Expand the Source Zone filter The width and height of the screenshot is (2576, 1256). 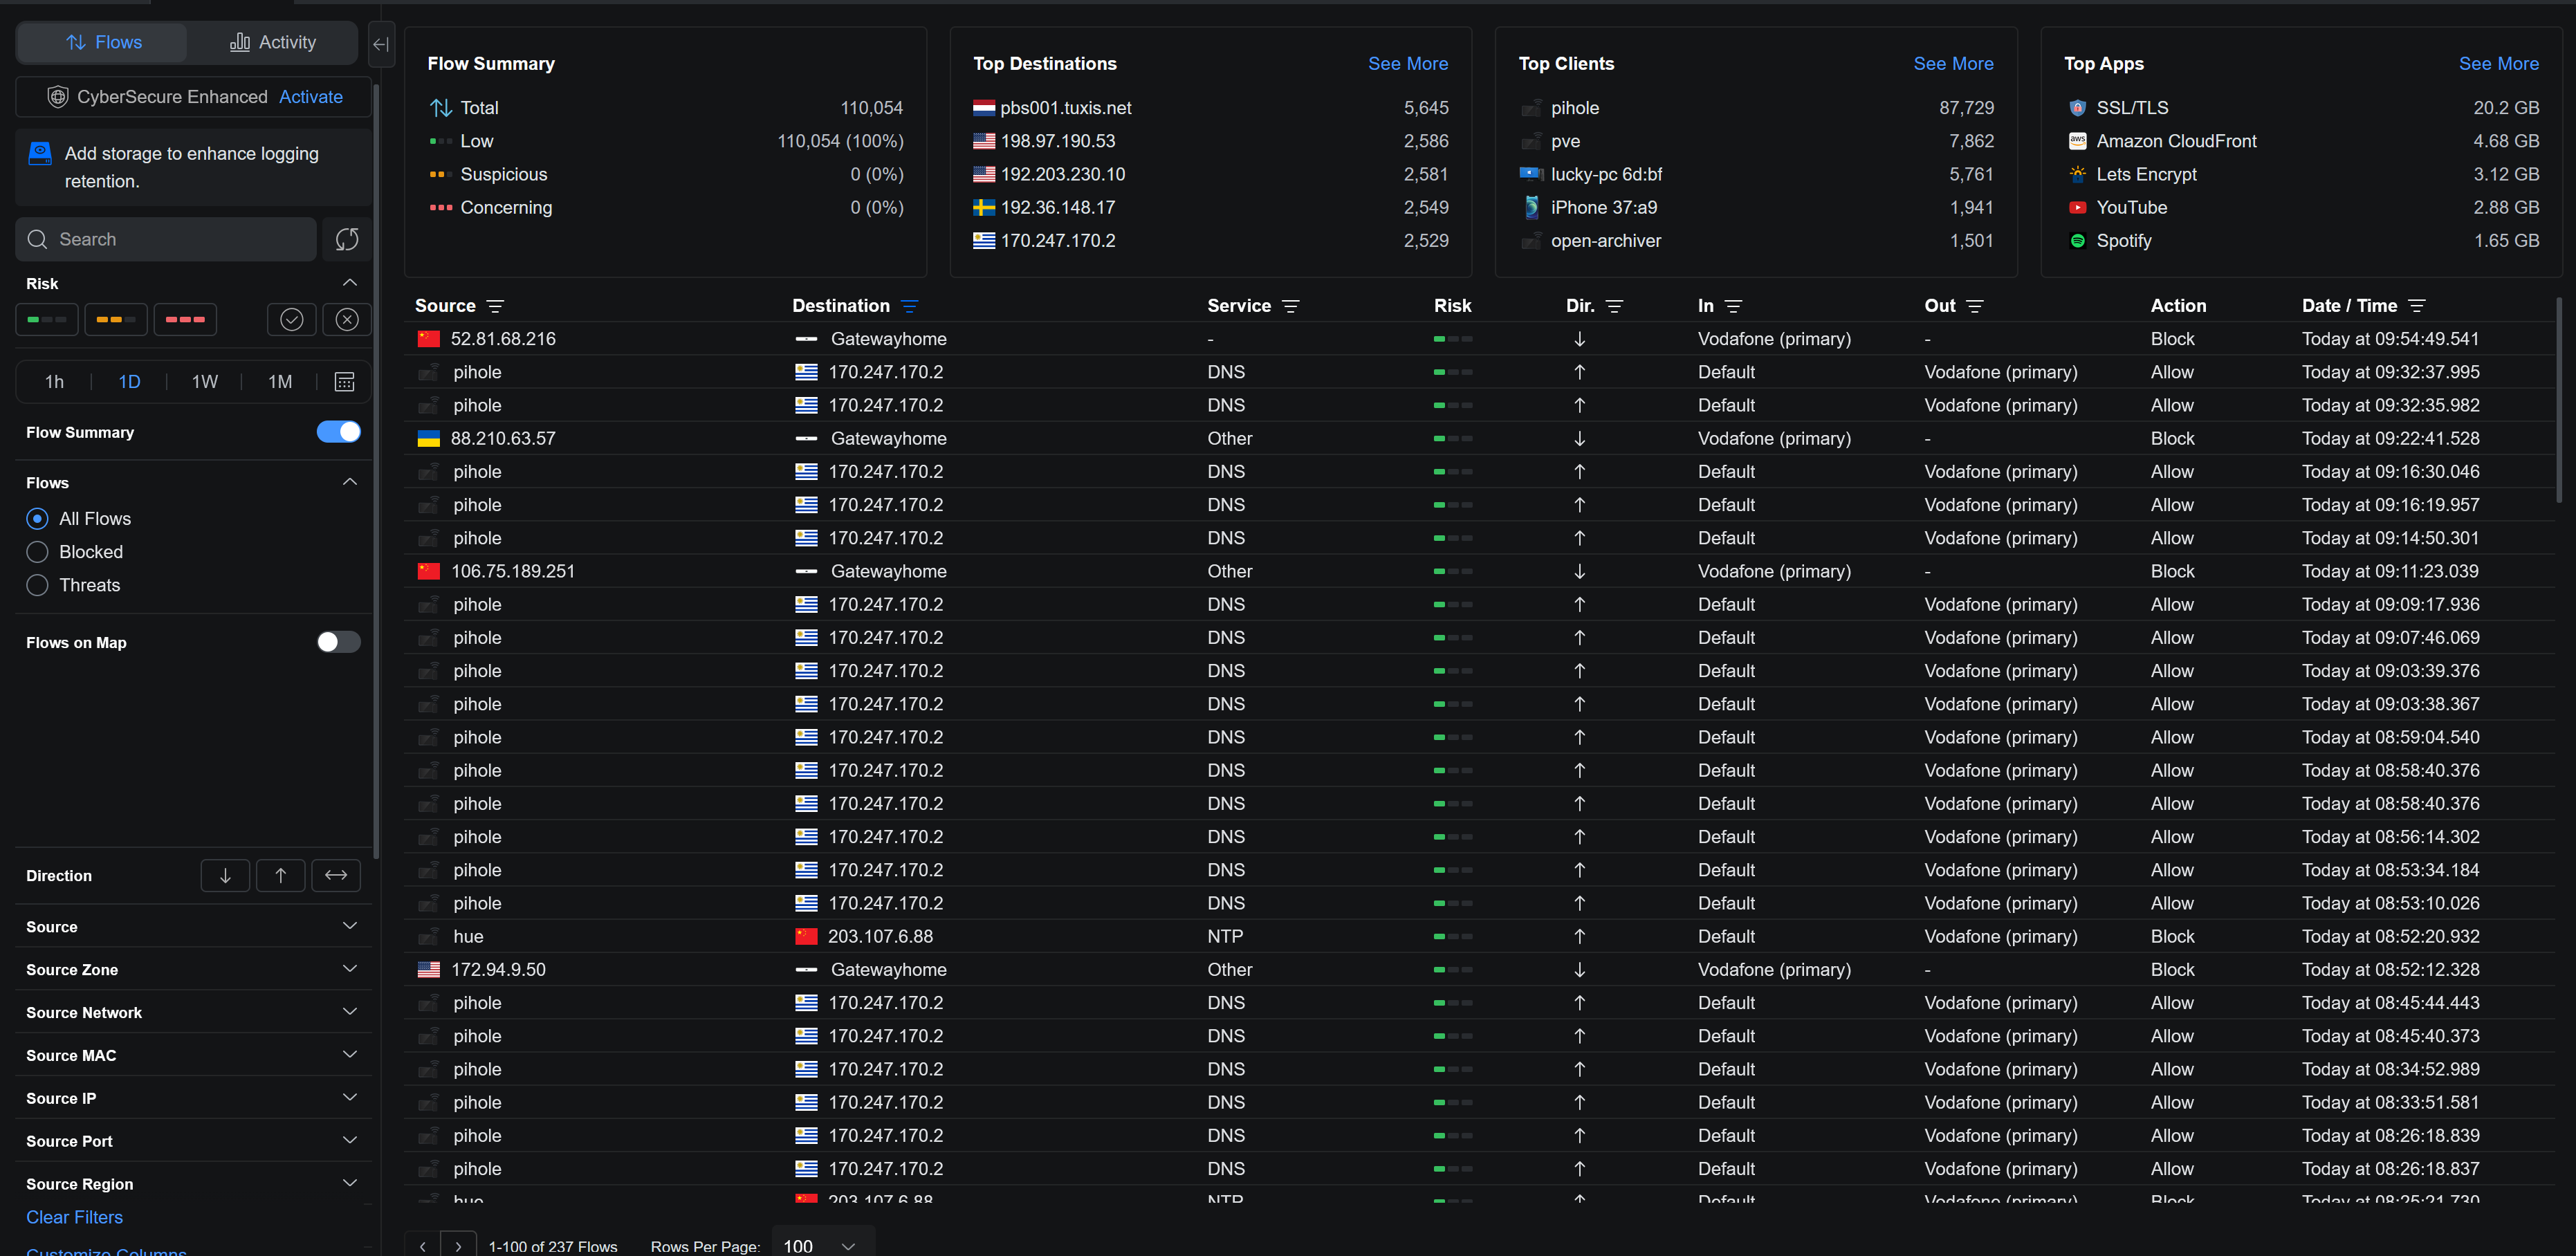(x=349, y=969)
